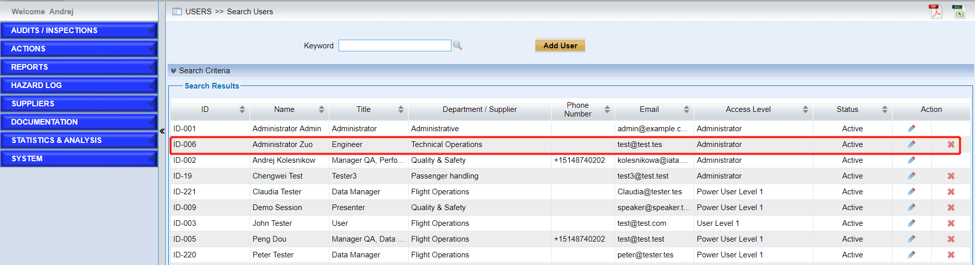Remove user John Tester with red X
The width and height of the screenshot is (975, 265).
click(x=951, y=223)
